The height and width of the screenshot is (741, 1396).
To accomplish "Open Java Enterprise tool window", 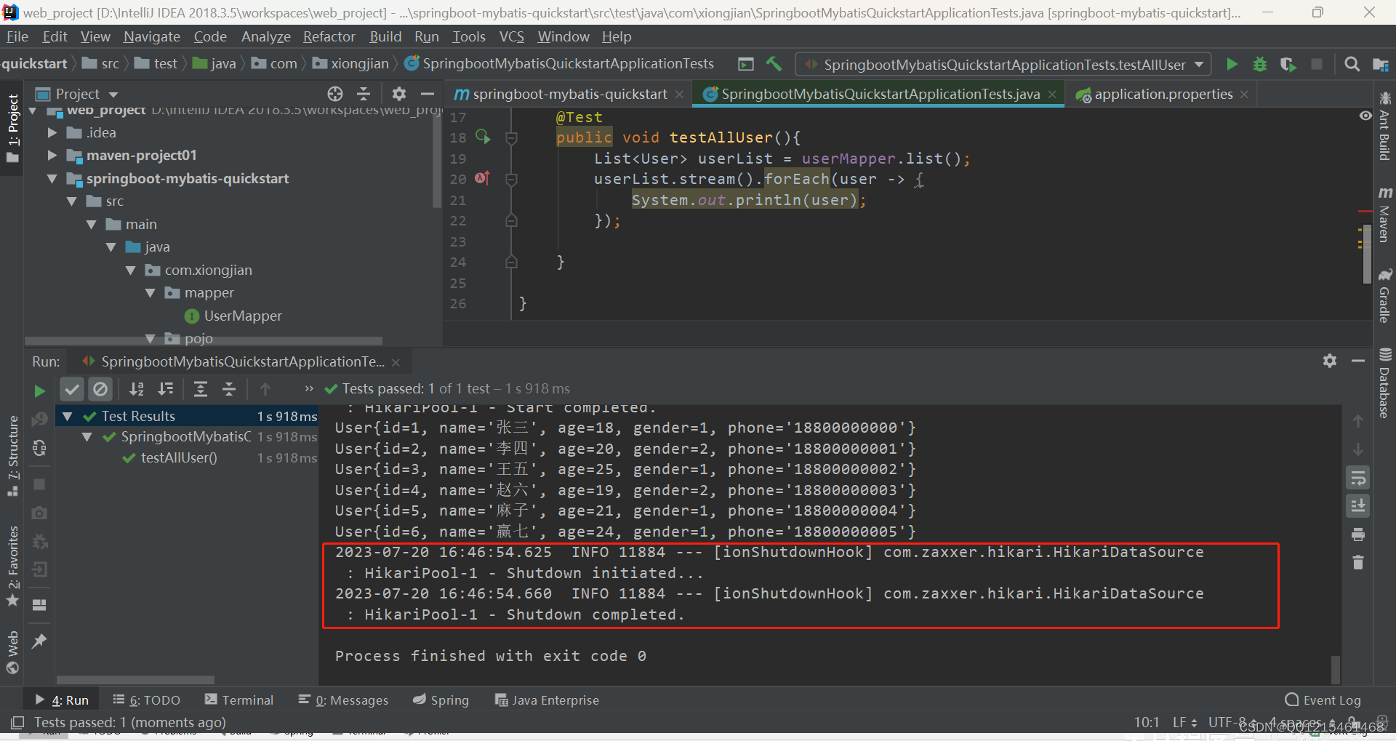I will coord(547,700).
